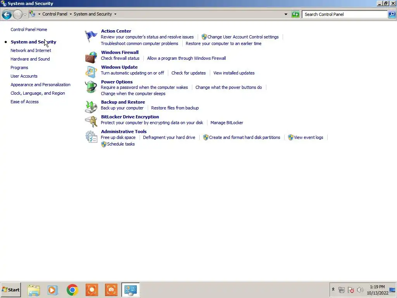
Task: Open the orange screen recorder taskbar icon
Action: tap(91, 290)
